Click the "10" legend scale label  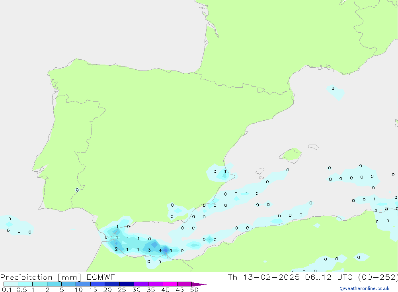[x=79, y=290]
